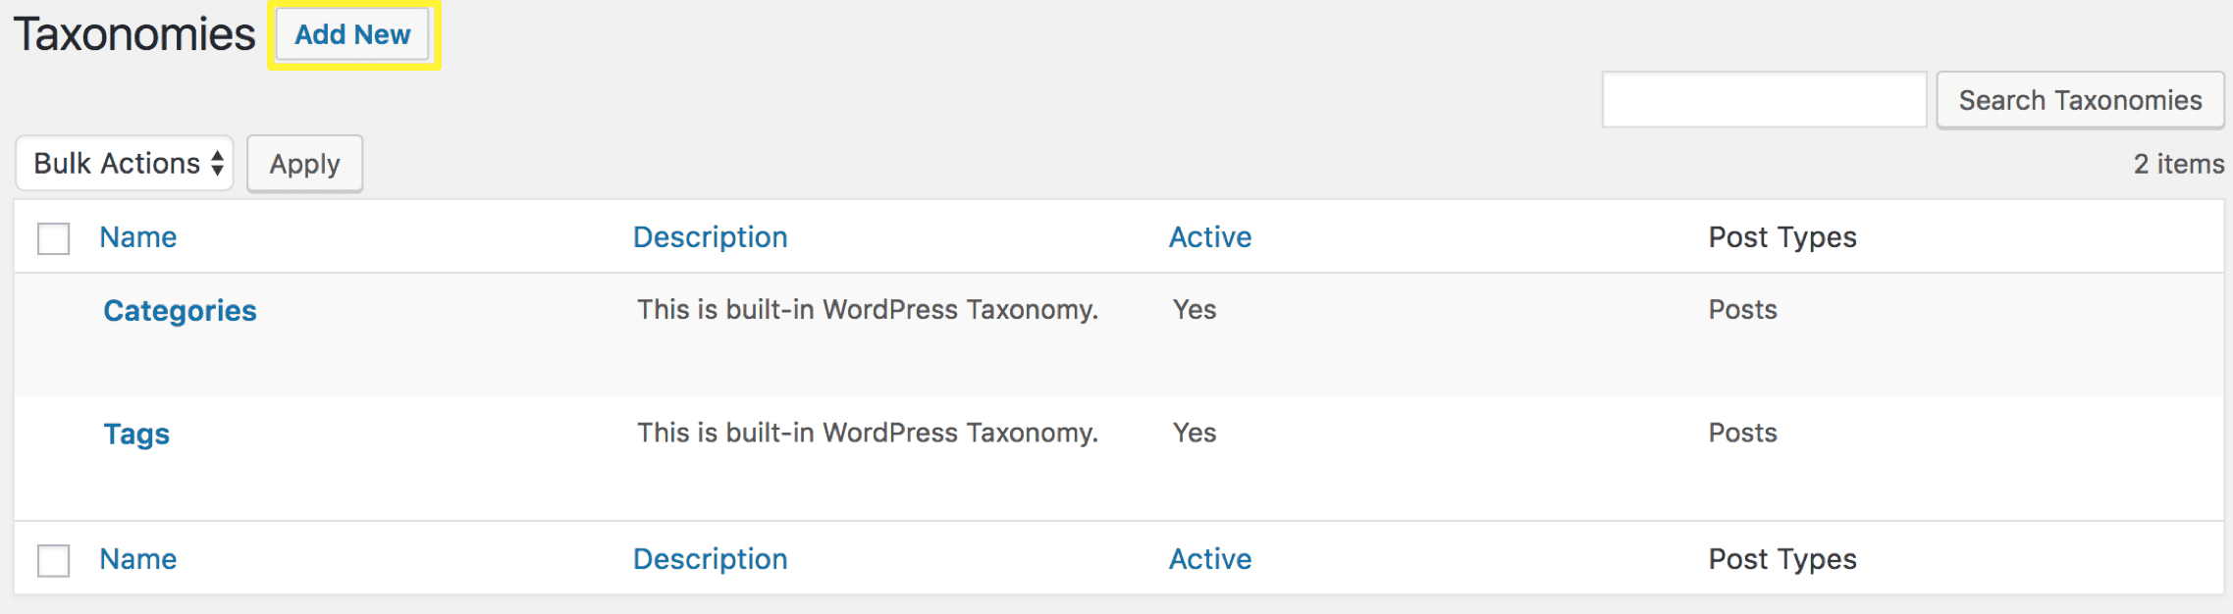The image size is (2233, 614).
Task: Sort taxonomies by Name
Action: tap(137, 236)
